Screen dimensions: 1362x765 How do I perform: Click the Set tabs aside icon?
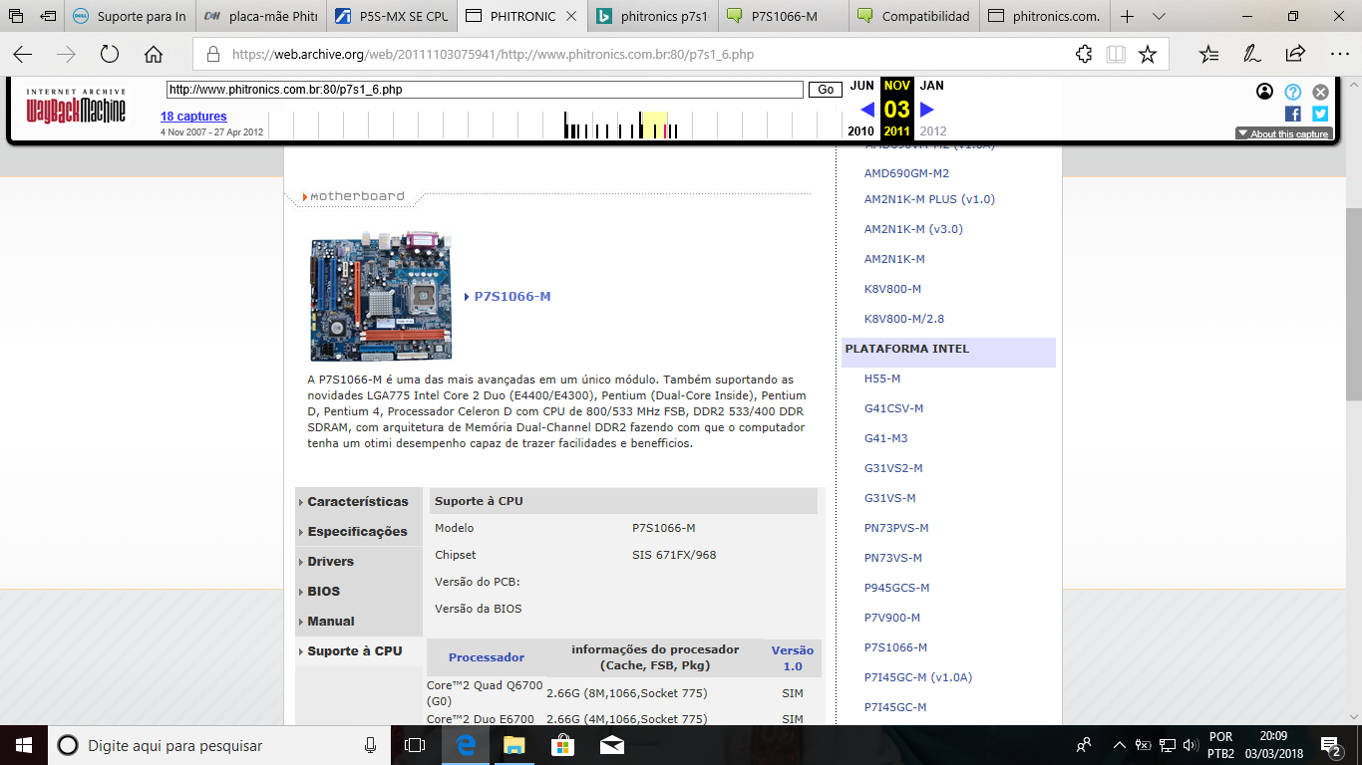[48, 17]
